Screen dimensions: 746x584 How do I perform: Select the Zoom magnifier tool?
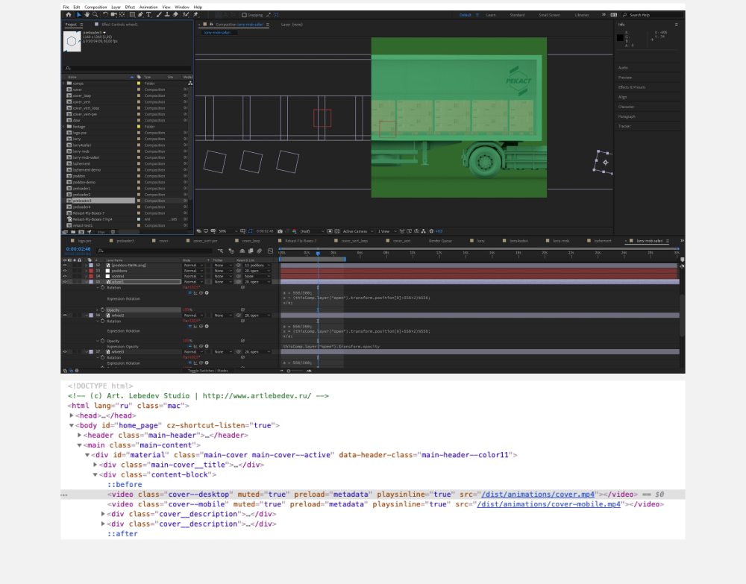95,14
